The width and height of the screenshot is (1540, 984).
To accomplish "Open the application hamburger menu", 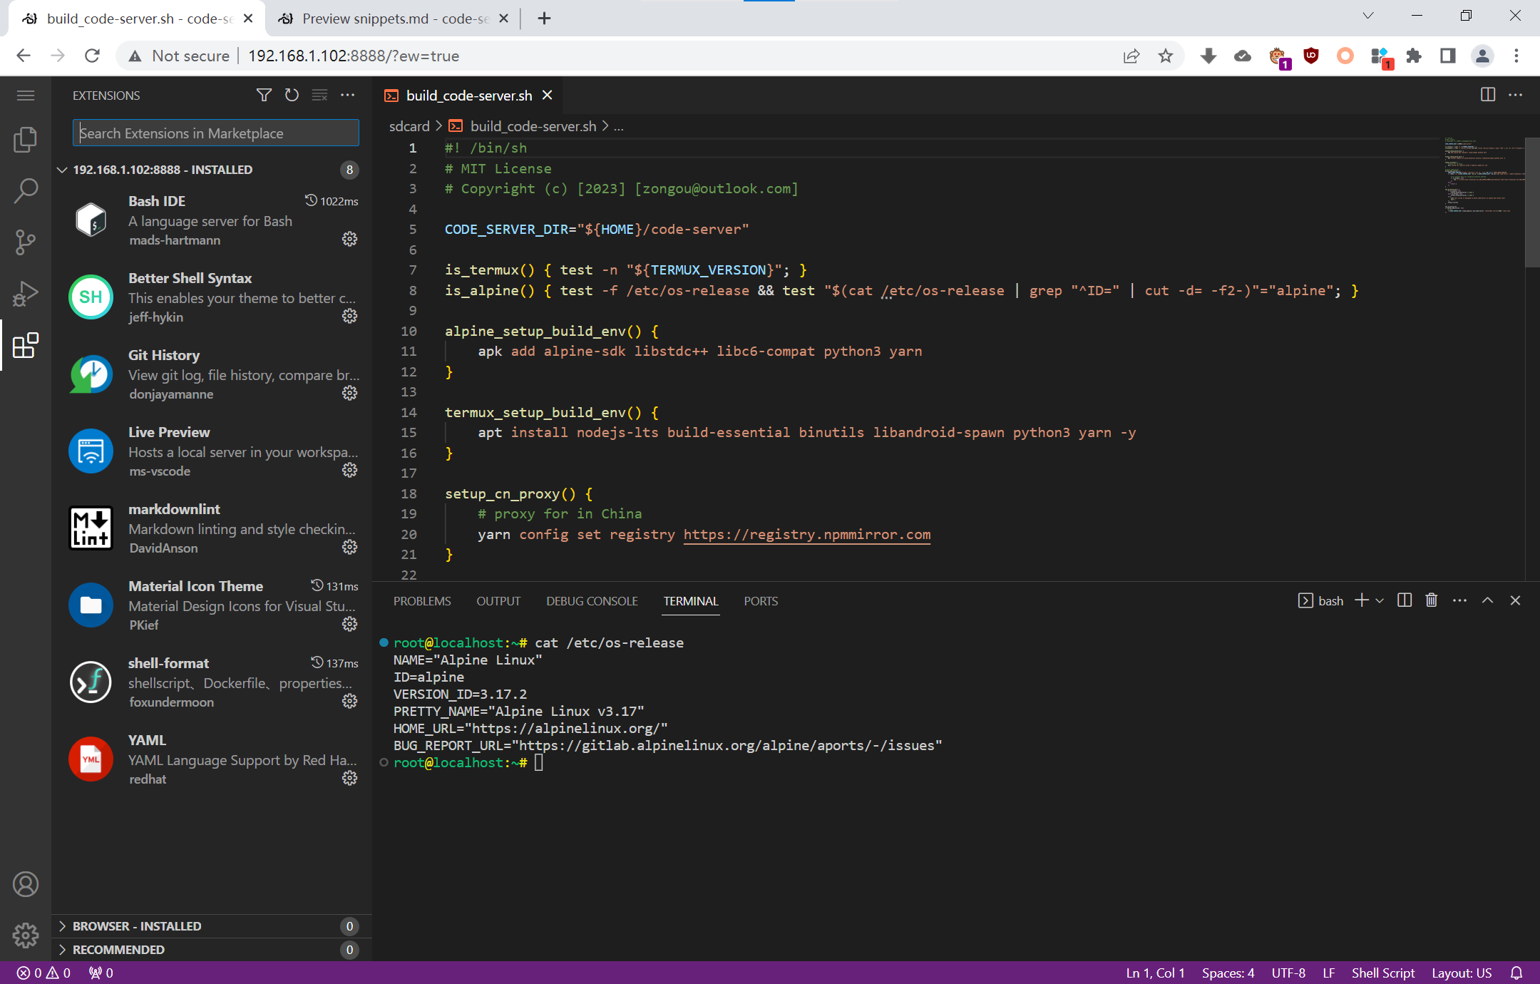I will click(26, 95).
